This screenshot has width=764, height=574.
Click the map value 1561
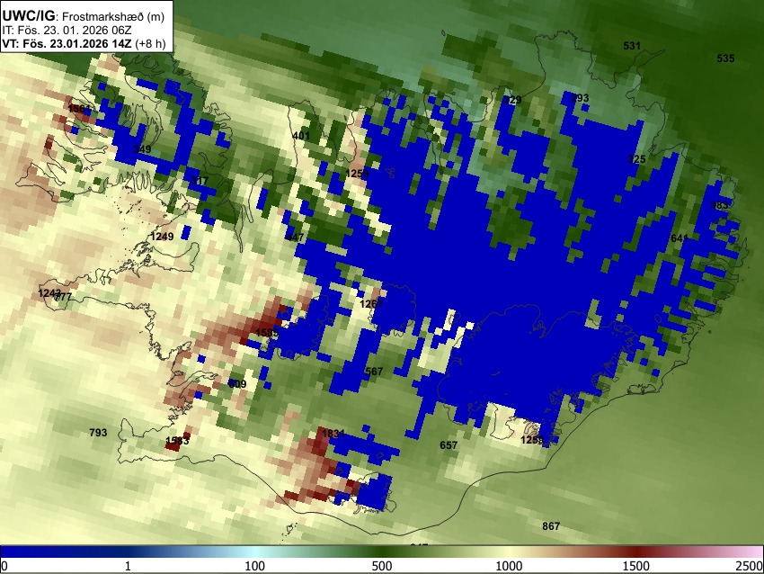click(x=79, y=109)
